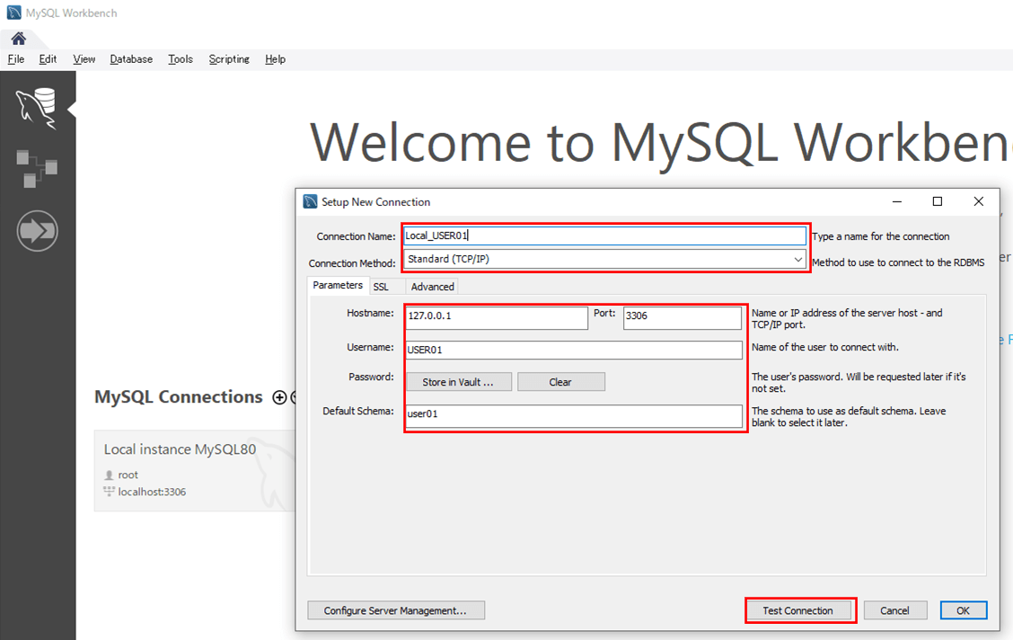1013x640 pixels.
Task: Open the Scripting menu
Action: 229,59
